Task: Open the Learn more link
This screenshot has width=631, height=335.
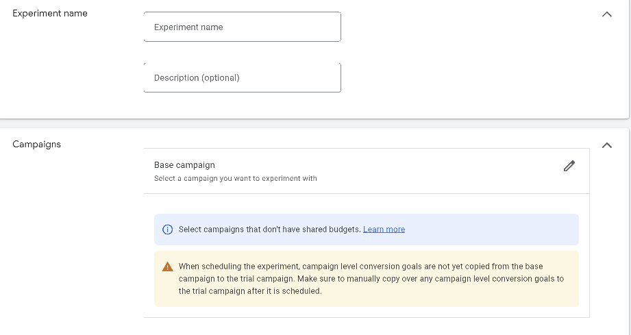Action: coord(384,229)
